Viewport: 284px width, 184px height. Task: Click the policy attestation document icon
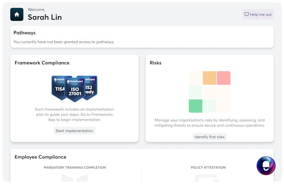[208, 179]
